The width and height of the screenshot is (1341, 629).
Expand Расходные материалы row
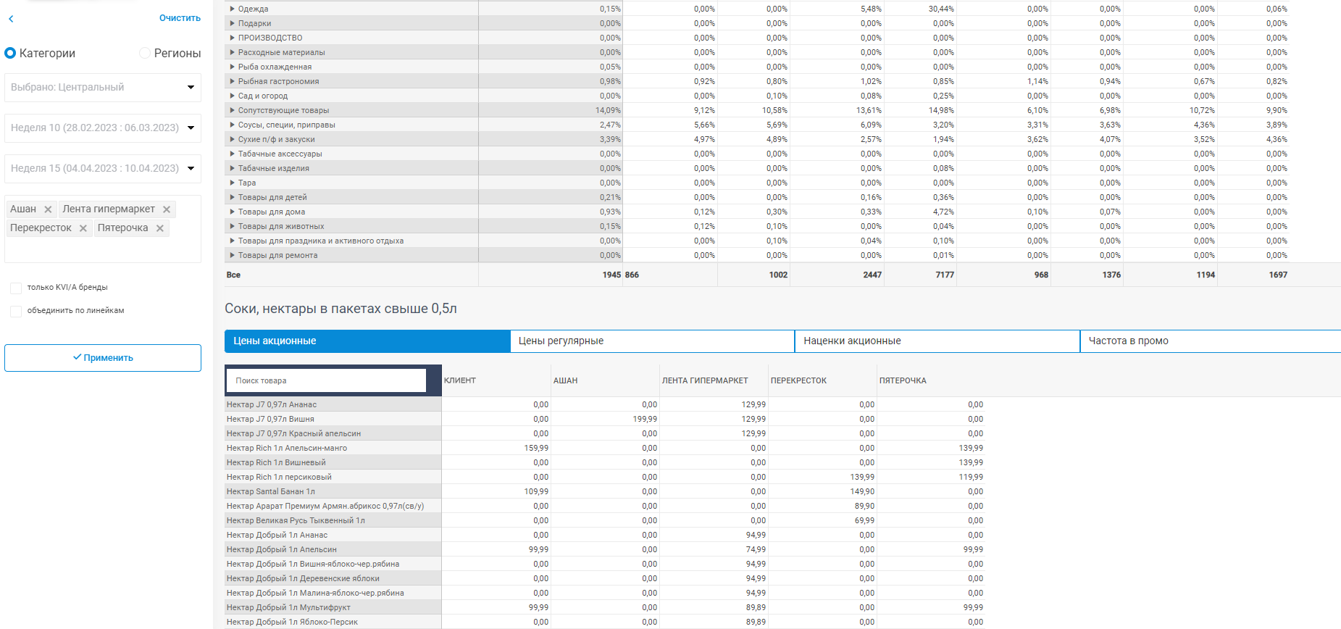233,52
